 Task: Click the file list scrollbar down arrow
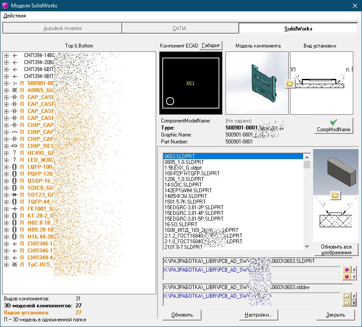307,246
